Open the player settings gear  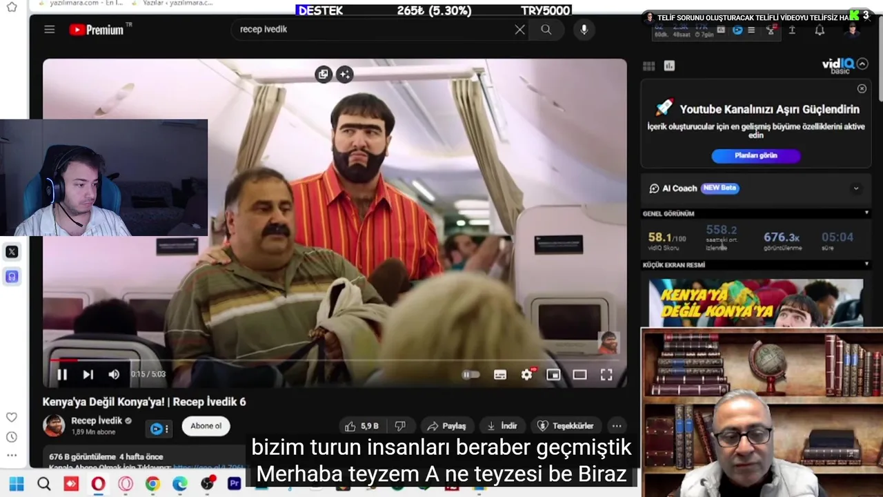point(527,374)
